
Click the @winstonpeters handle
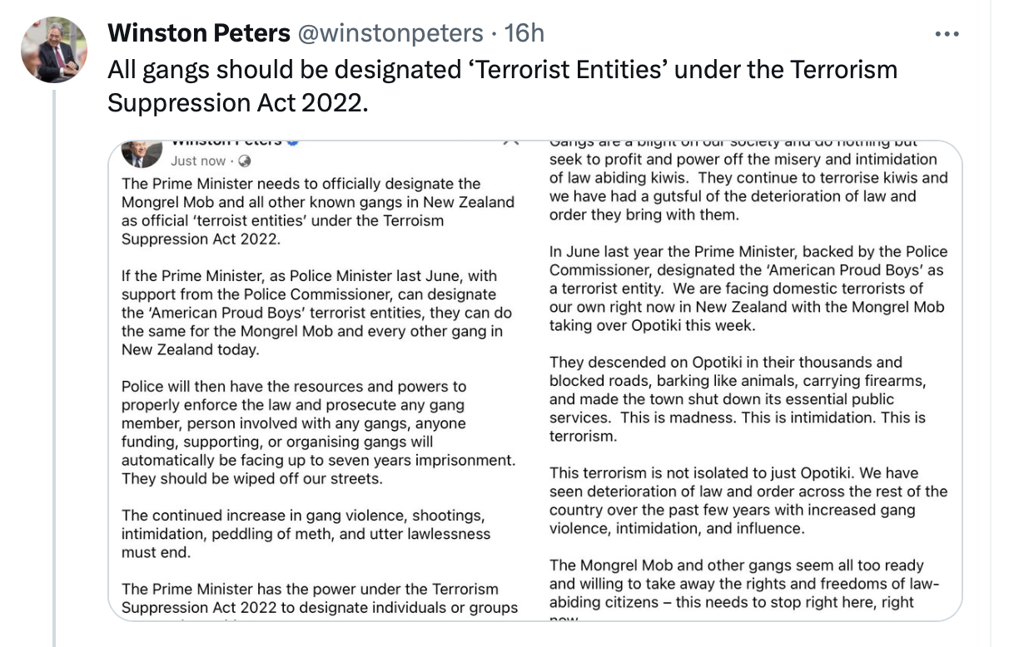pyautogui.click(x=390, y=33)
